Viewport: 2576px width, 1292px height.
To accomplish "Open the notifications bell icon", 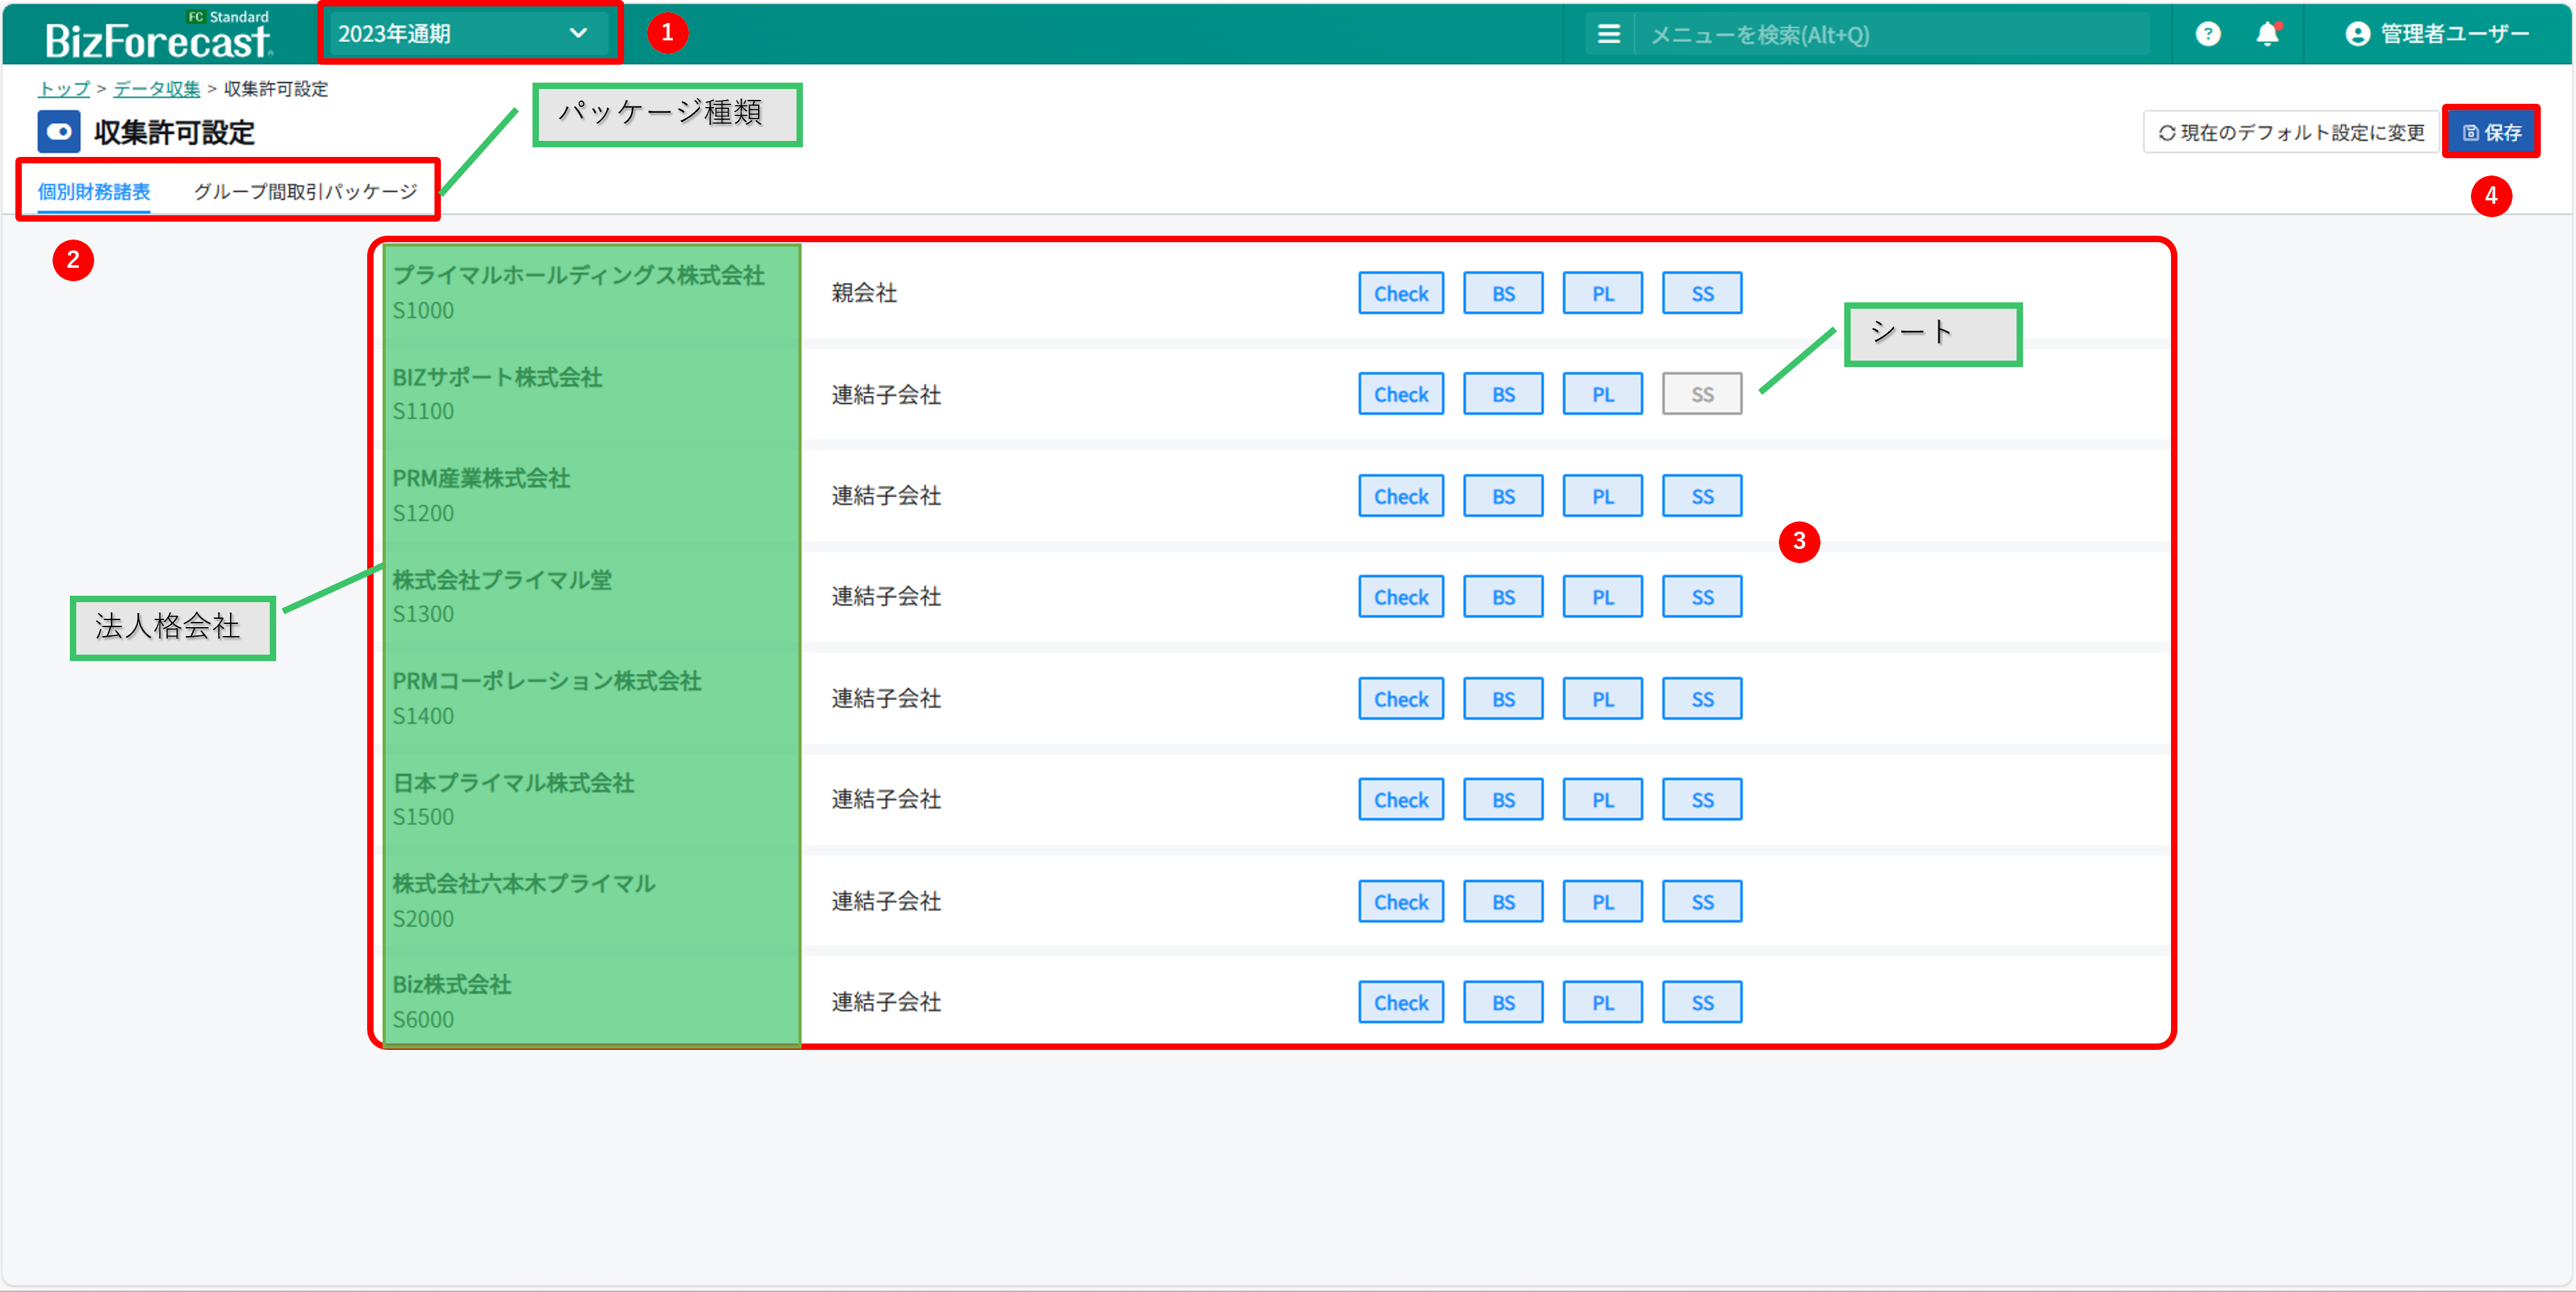I will coord(2267,34).
